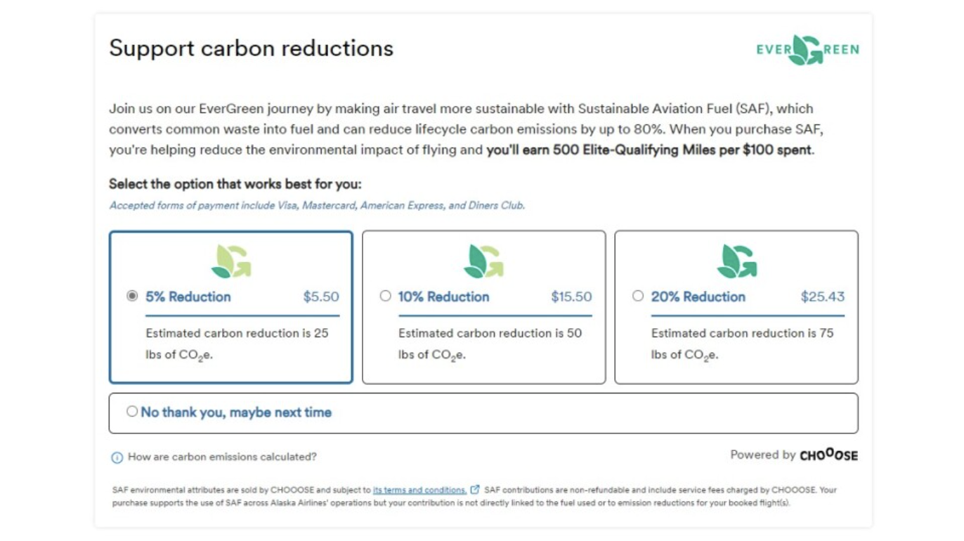Click the CHOOOSE logo at the bottom

(830, 455)
